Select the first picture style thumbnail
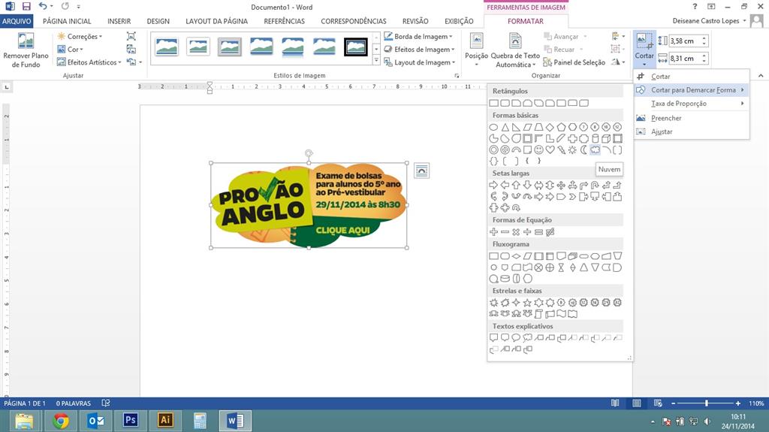Viewport: 769px width, 432px height. click(x=167, y=47)
